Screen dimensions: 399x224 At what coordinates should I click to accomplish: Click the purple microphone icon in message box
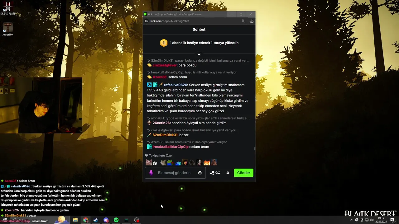pos(151,173)
